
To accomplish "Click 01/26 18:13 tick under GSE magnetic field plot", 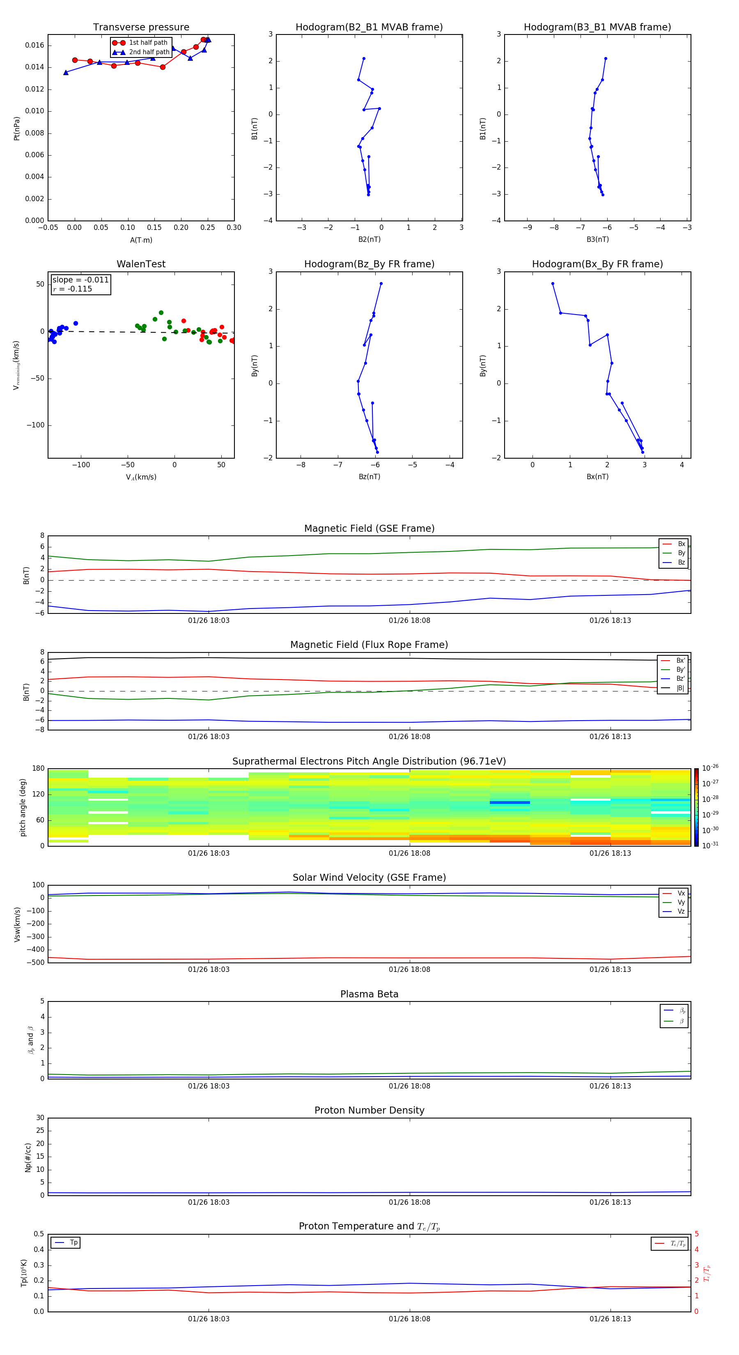I will pos(610,621).
